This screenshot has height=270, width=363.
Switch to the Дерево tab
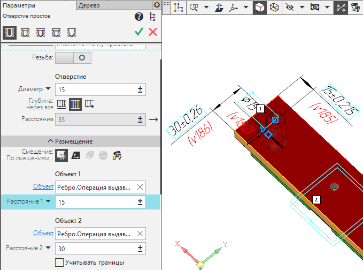coord(114,5)
